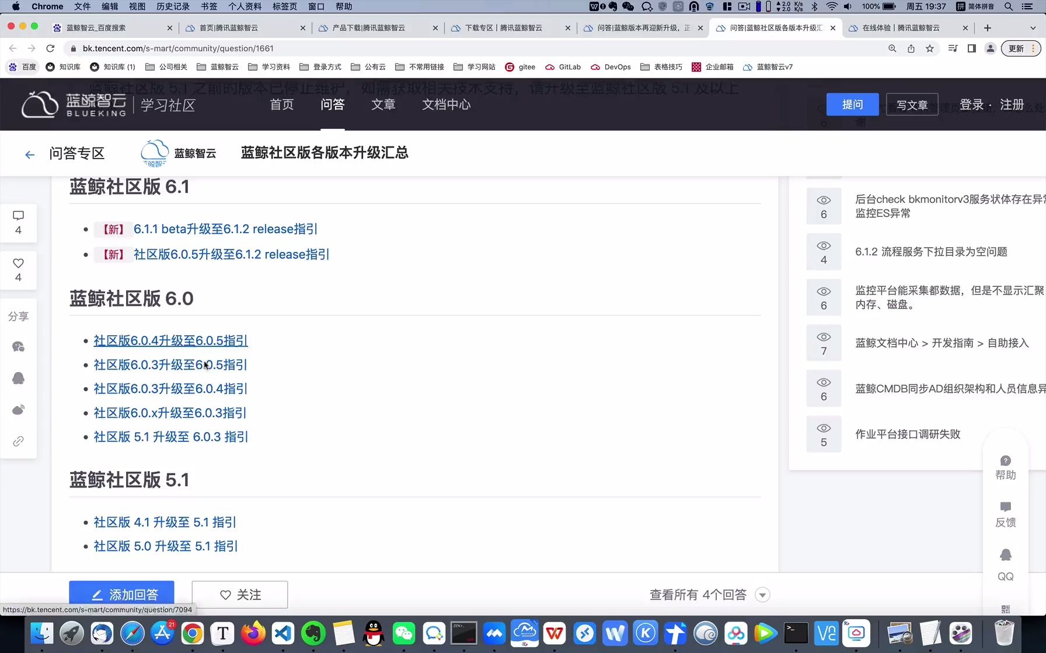Open the QQ contact floating icon
The image size is (1046, 653).
point(1005,565)
